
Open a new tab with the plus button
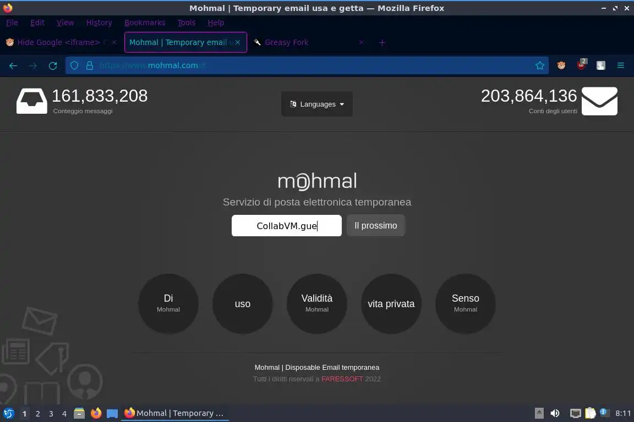click(382, 42)
